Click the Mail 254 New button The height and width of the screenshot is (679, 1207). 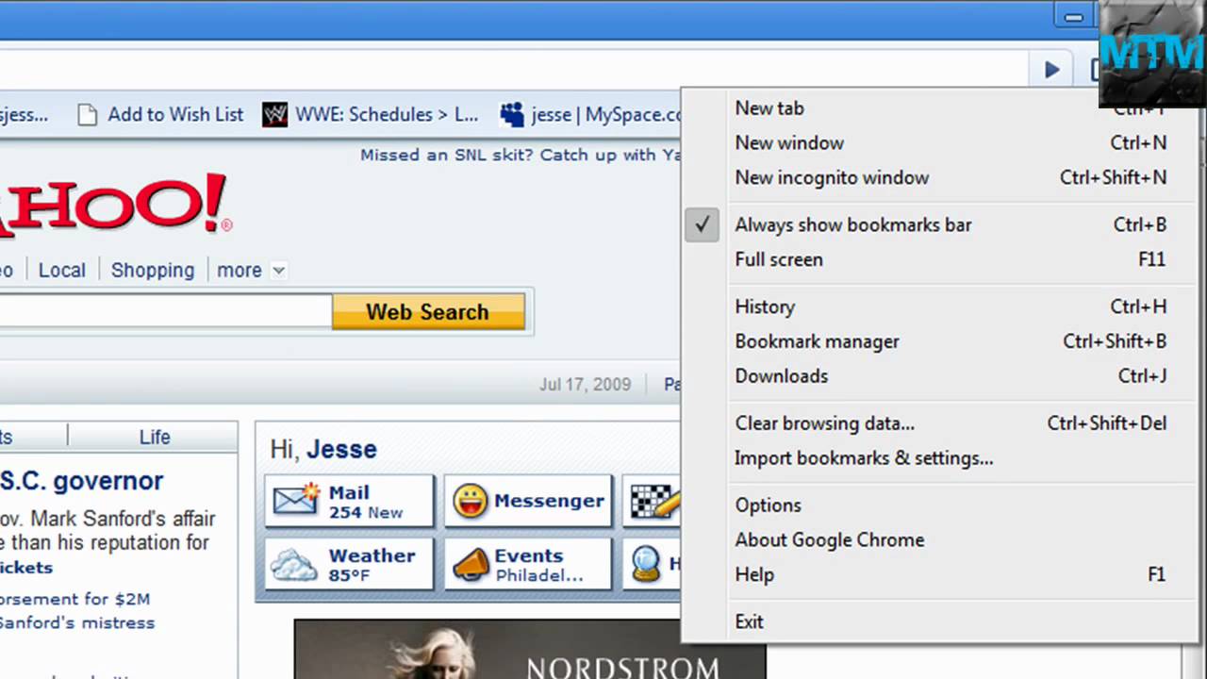click(349, 501)
